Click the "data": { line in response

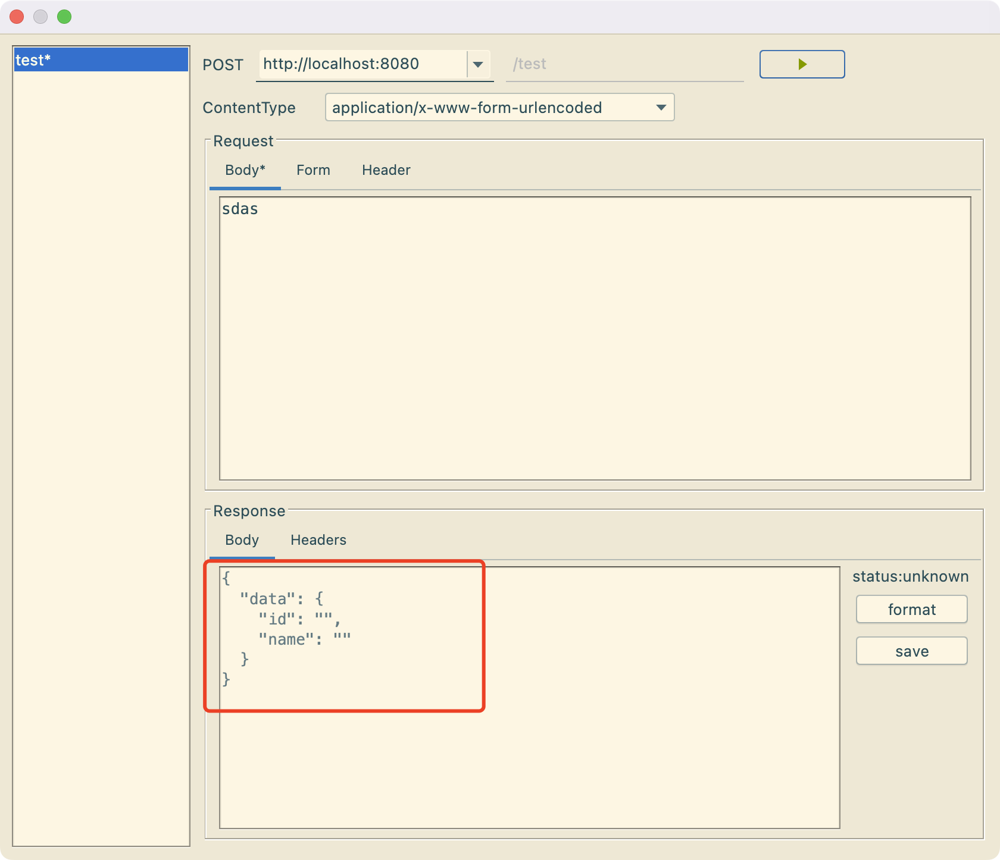282,598
